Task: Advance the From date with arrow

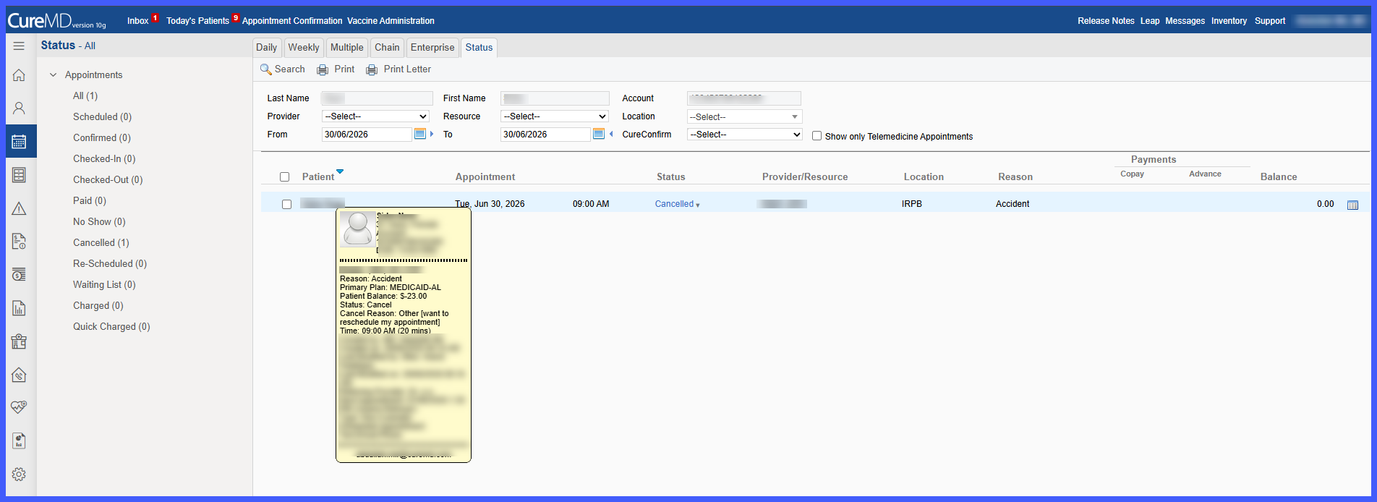Action: click(x=432, y=134)
